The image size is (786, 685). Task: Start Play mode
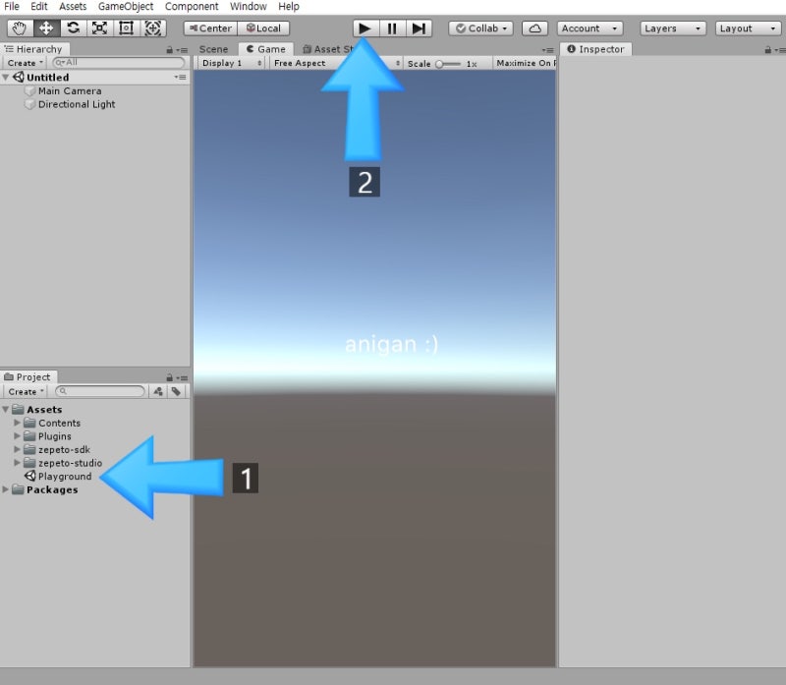[x=365, y=29]
